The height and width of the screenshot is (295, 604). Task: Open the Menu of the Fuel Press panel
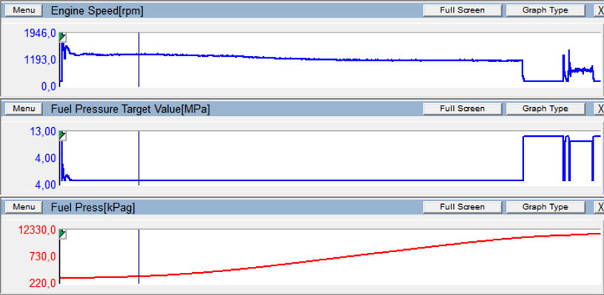click(24, 207)
